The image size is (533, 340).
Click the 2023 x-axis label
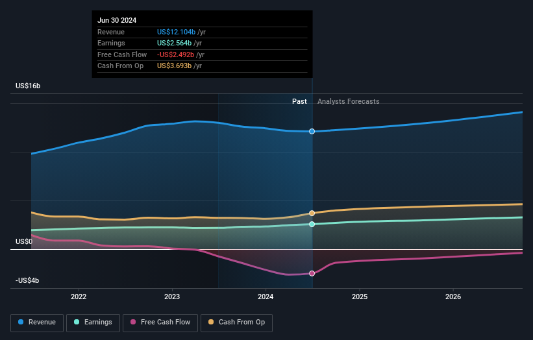click(172, 297)
